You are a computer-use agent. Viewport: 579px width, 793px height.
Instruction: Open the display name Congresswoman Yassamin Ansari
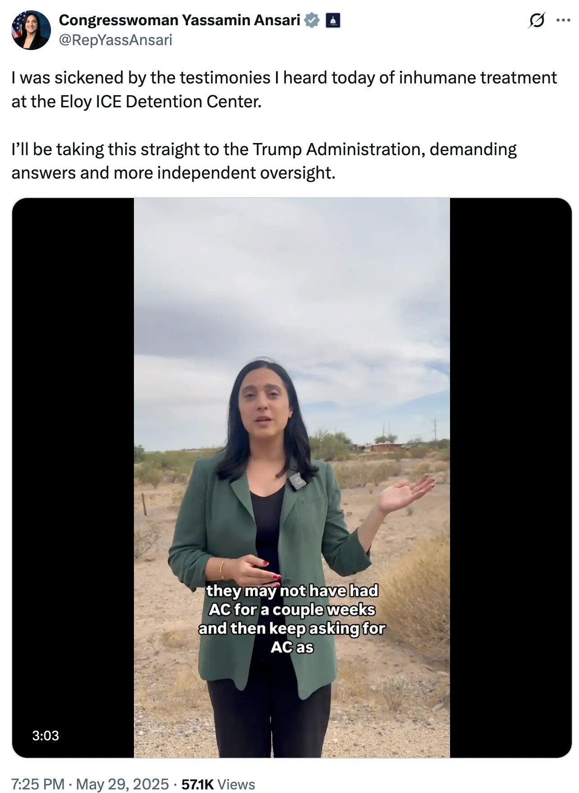tap(179, 20)
